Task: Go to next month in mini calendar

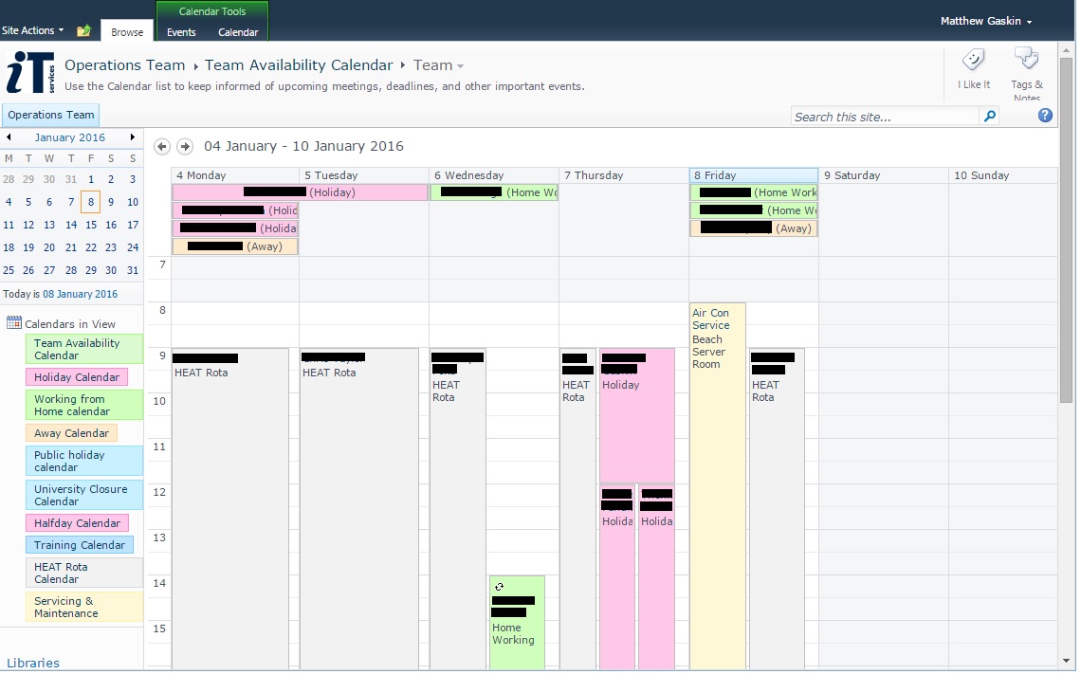Action: coord(135,137)
